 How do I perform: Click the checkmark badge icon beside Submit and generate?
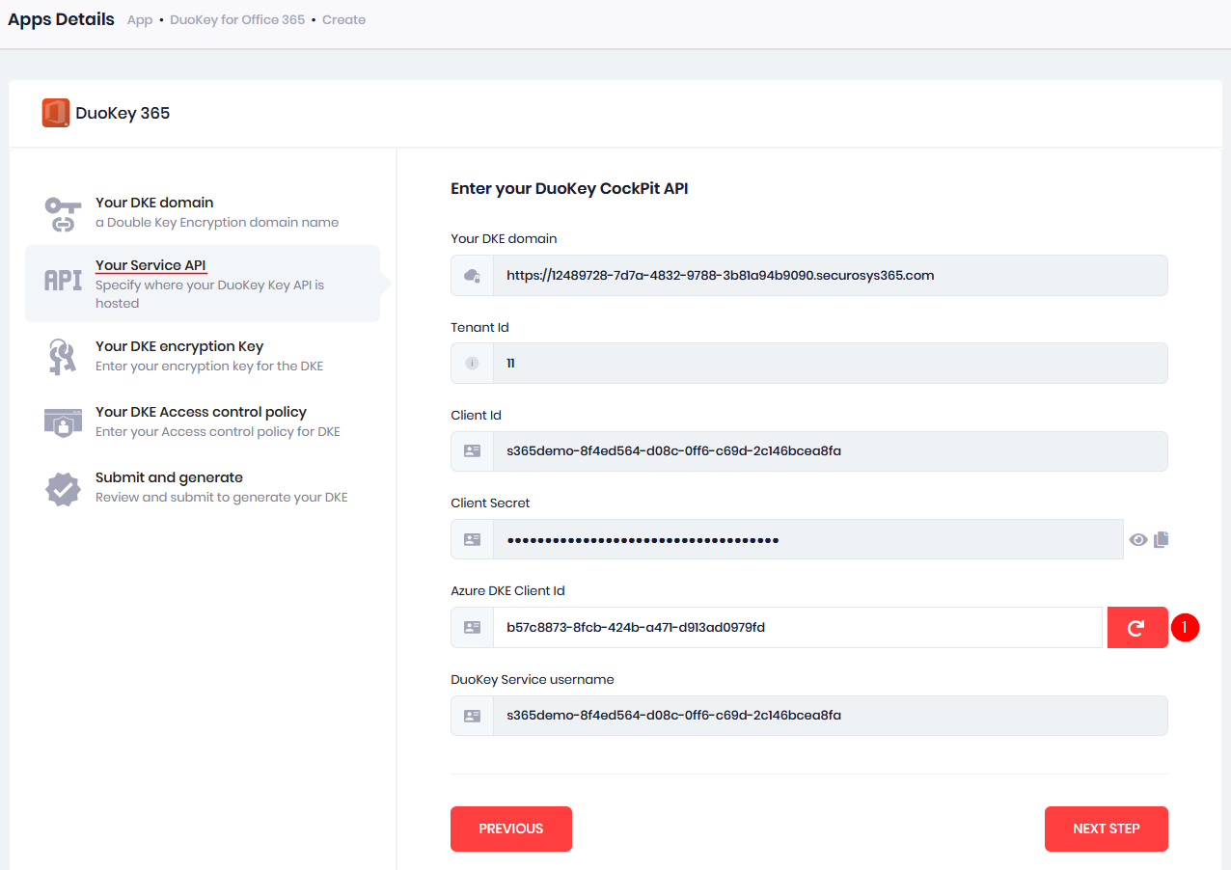click(63, 488)
